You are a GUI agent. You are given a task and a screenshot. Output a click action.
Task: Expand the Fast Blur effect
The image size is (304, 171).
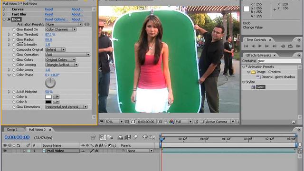pyautogui.click(x=4, y=14)
